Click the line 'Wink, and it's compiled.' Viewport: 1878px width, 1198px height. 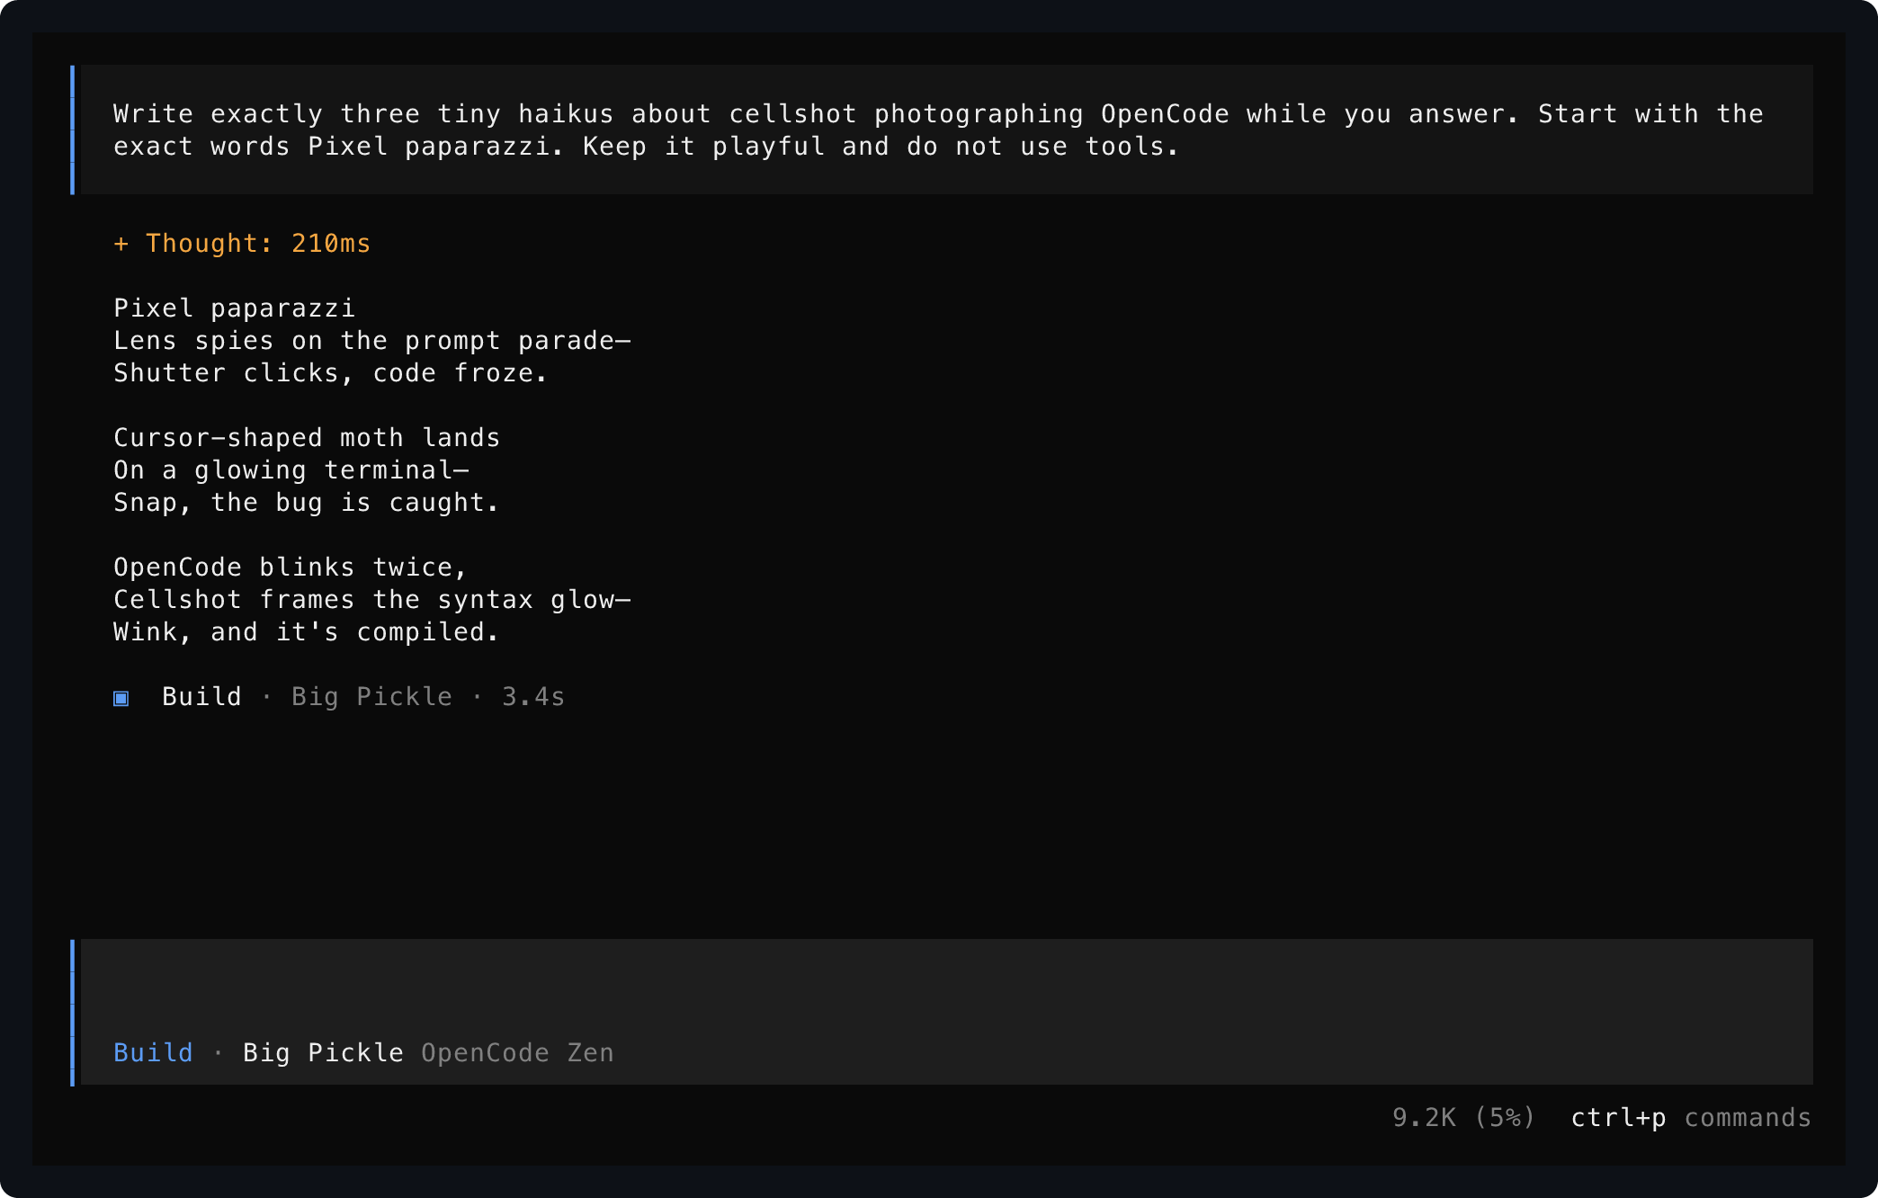306,632
